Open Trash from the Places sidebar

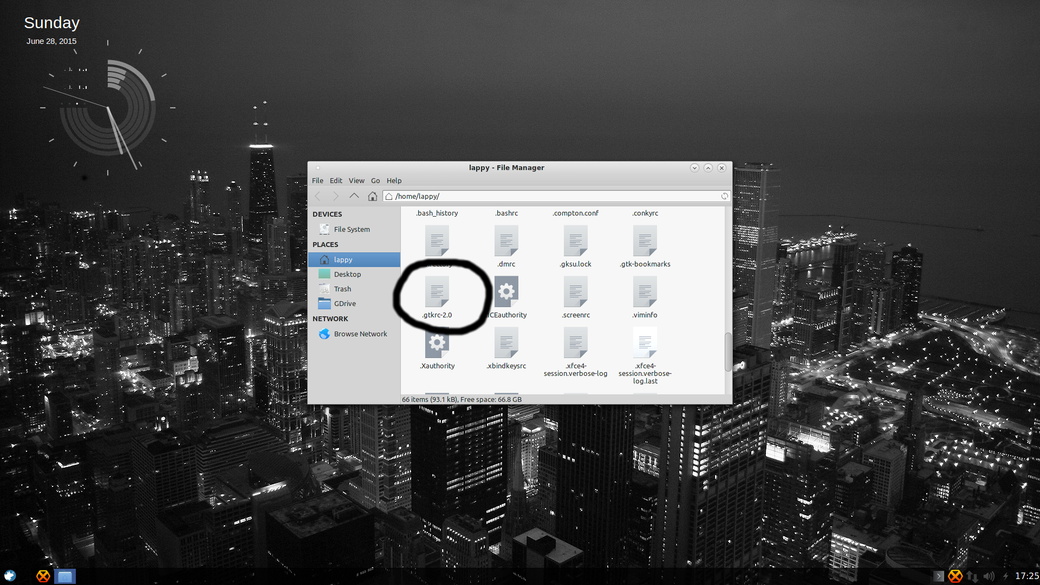pyautogui.click(x=354, y=289)
